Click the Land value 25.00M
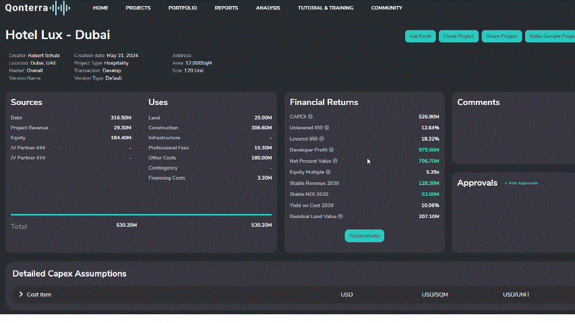The width and height of the screenshot is (575, 323). tap(263, 118)
